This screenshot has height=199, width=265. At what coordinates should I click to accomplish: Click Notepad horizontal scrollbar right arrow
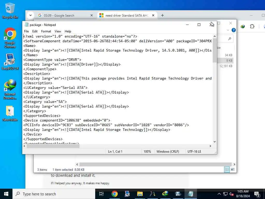point(210,146)
